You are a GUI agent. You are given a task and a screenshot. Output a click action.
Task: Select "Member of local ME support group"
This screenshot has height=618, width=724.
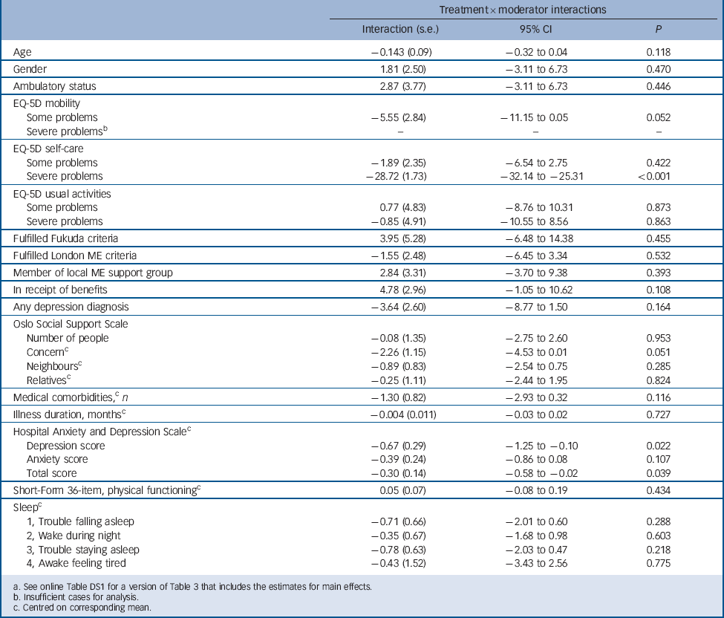point(94,272)
